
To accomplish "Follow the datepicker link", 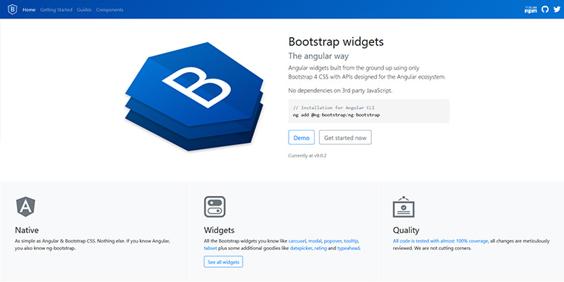I will coord(301,248).
